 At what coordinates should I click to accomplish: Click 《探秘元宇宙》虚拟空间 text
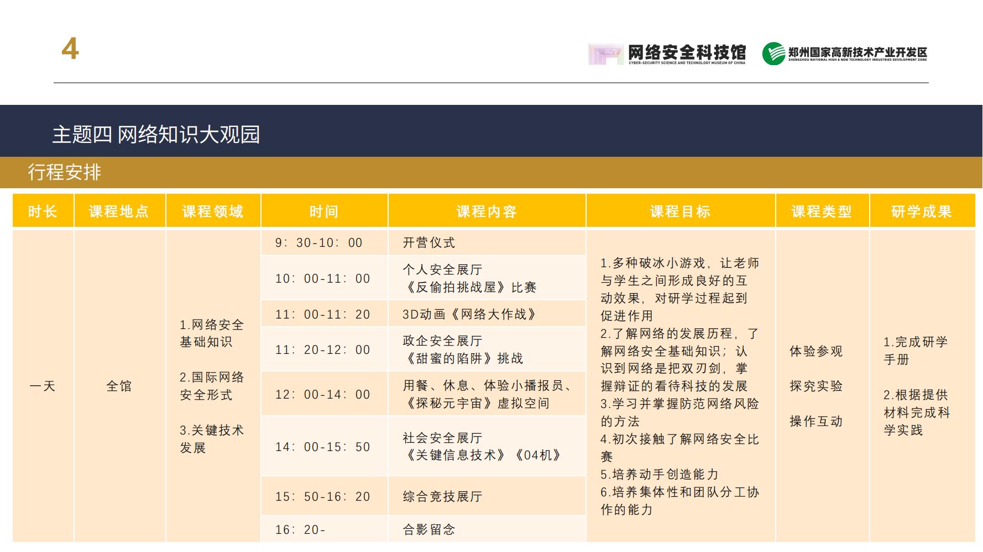(476, 403)
